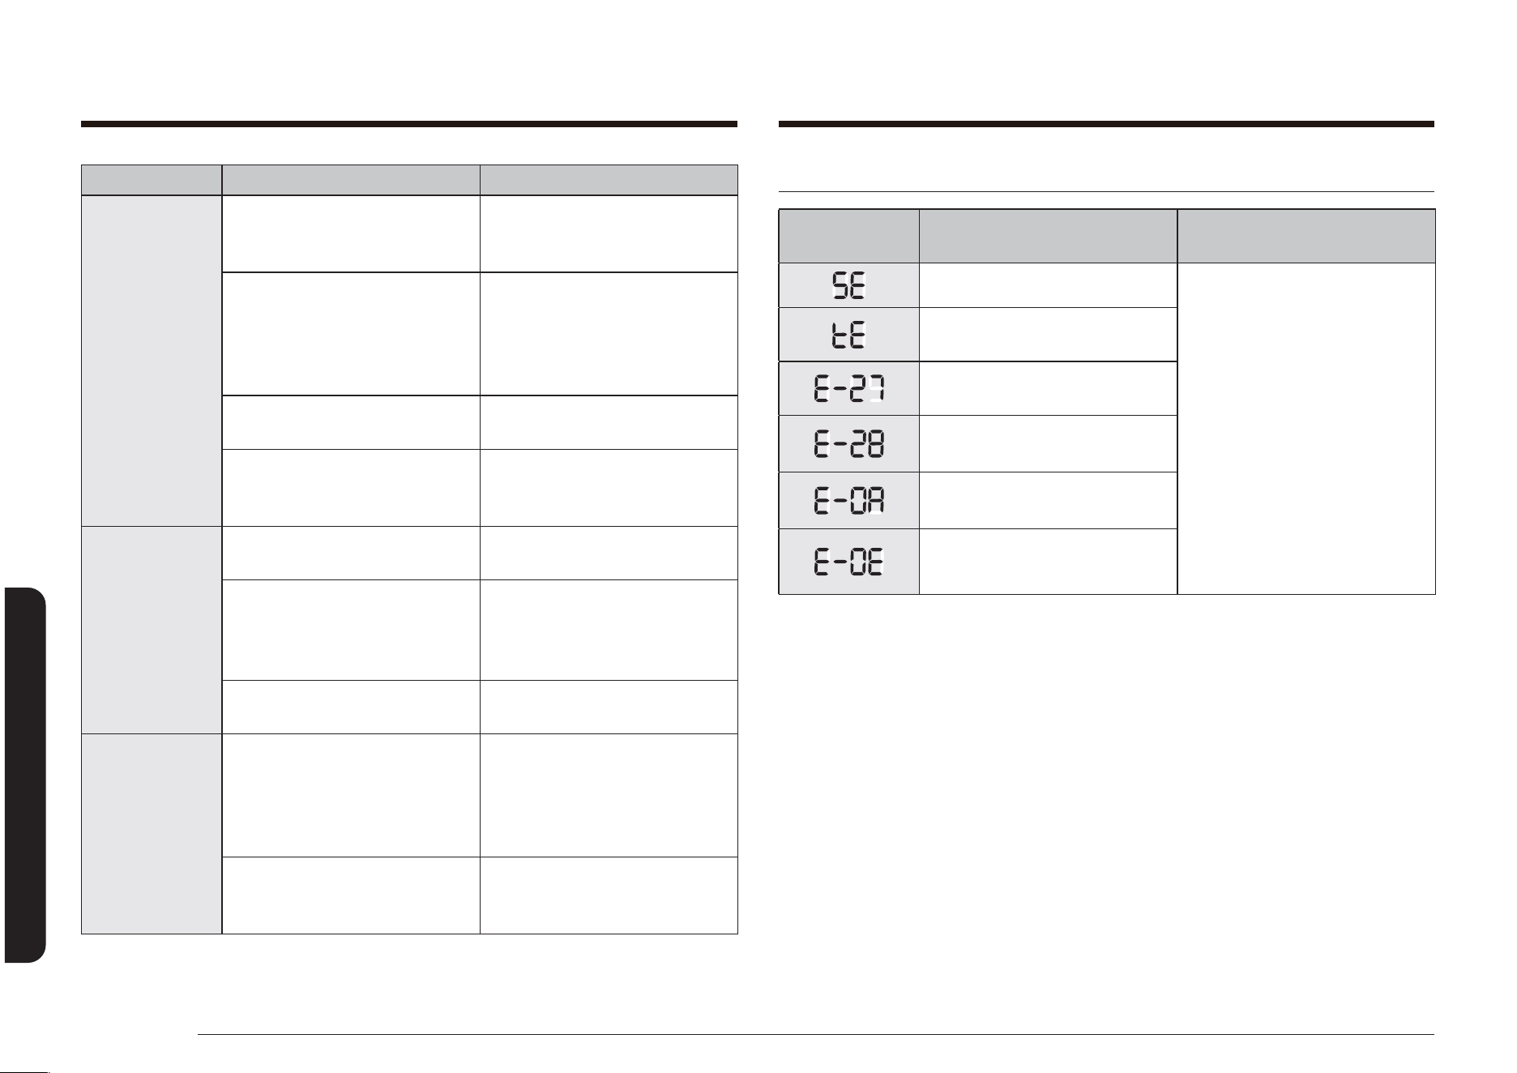Click the E-0A error code display
This screenshot has height=1073, width=1517.
[848, 501]
